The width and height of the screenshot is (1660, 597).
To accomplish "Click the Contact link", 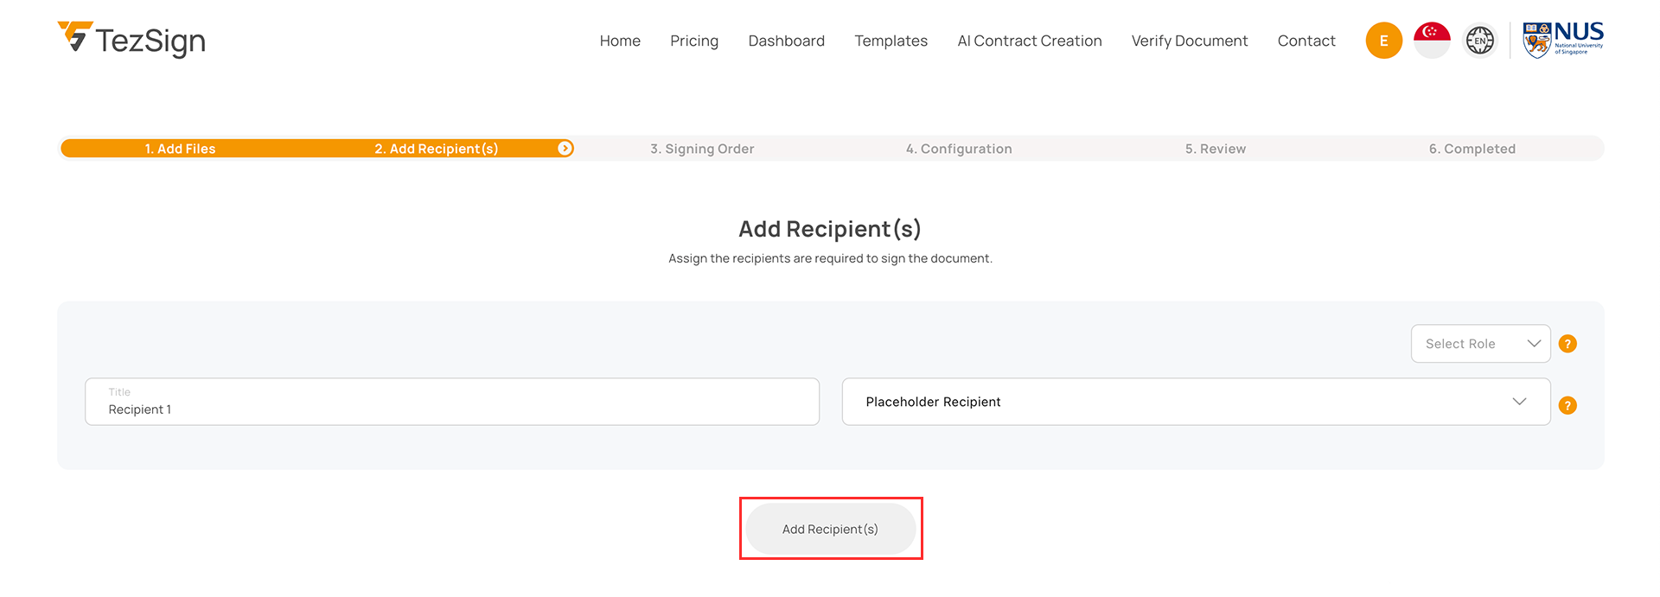I will (1306, 41).
